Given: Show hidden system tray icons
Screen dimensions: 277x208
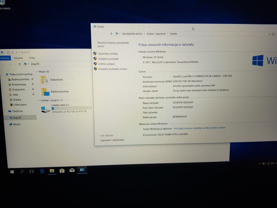Looking at the screenshot, I should click(260, 164).
